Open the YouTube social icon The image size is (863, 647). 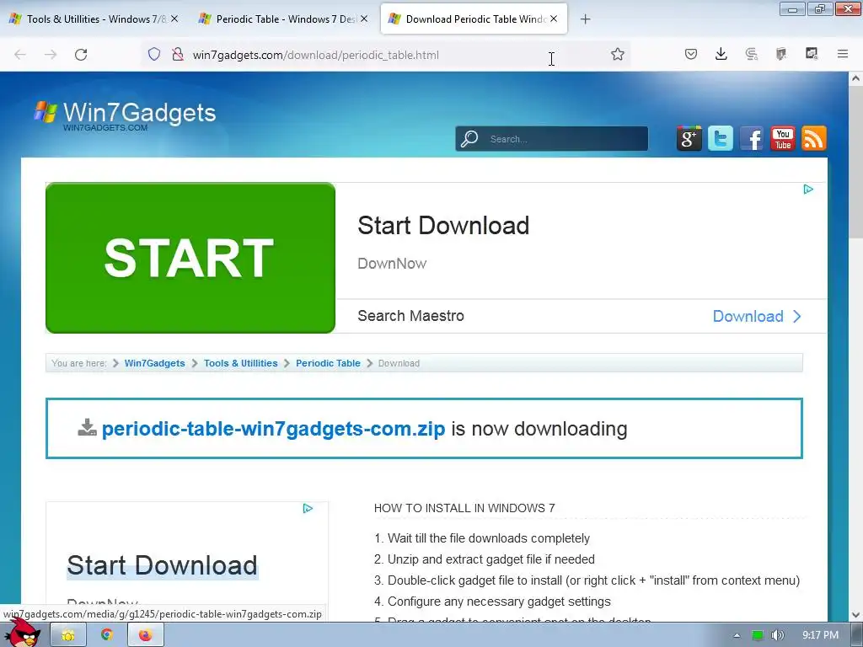(x=783, y=138)
